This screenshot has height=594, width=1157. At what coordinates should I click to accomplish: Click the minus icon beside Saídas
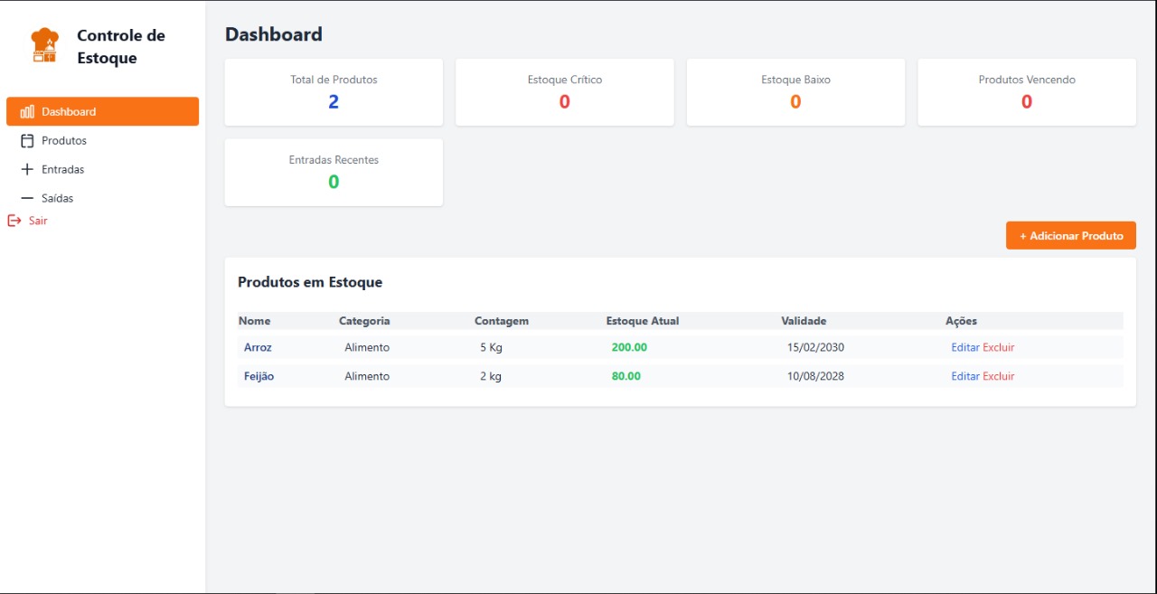27,198
